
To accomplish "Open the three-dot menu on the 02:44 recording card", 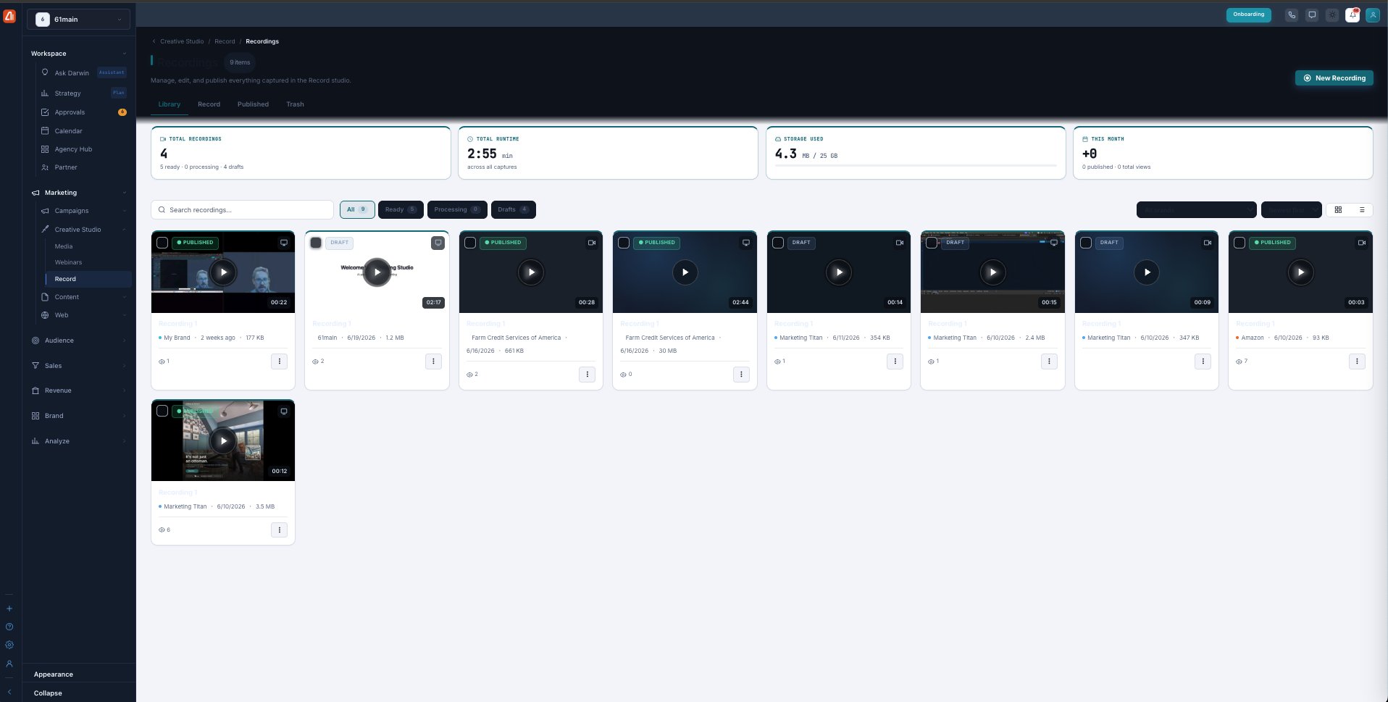I will pyautogui.click(x=741, y=375).
